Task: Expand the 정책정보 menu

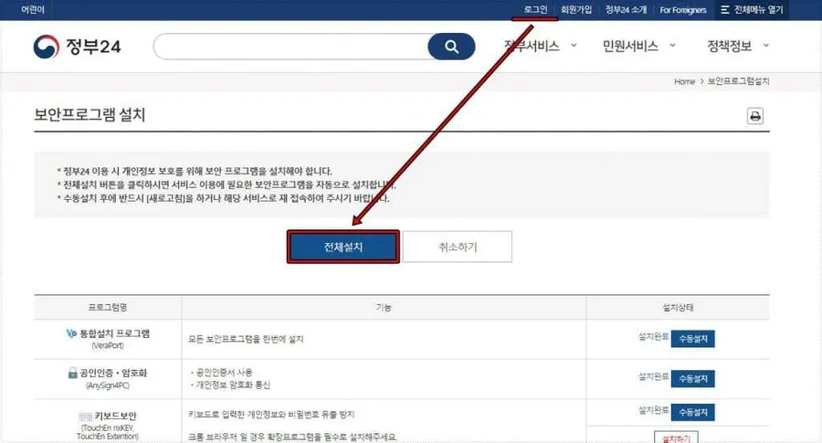Action: [738, 47]
